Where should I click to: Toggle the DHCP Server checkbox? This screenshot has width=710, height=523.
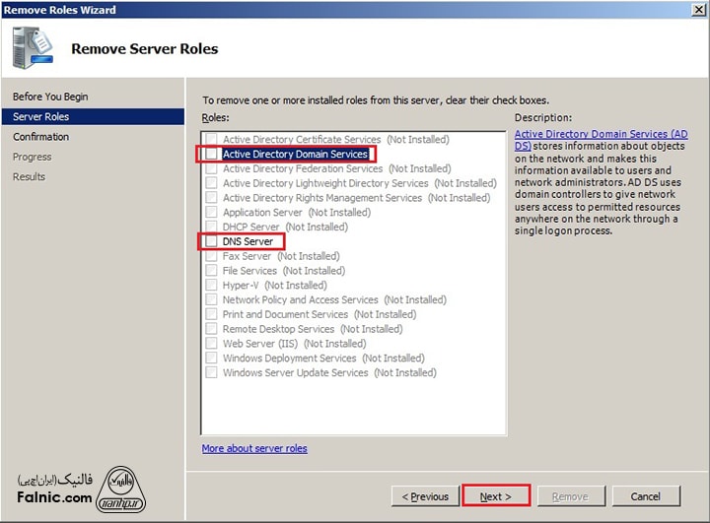(x=211, y=227)
